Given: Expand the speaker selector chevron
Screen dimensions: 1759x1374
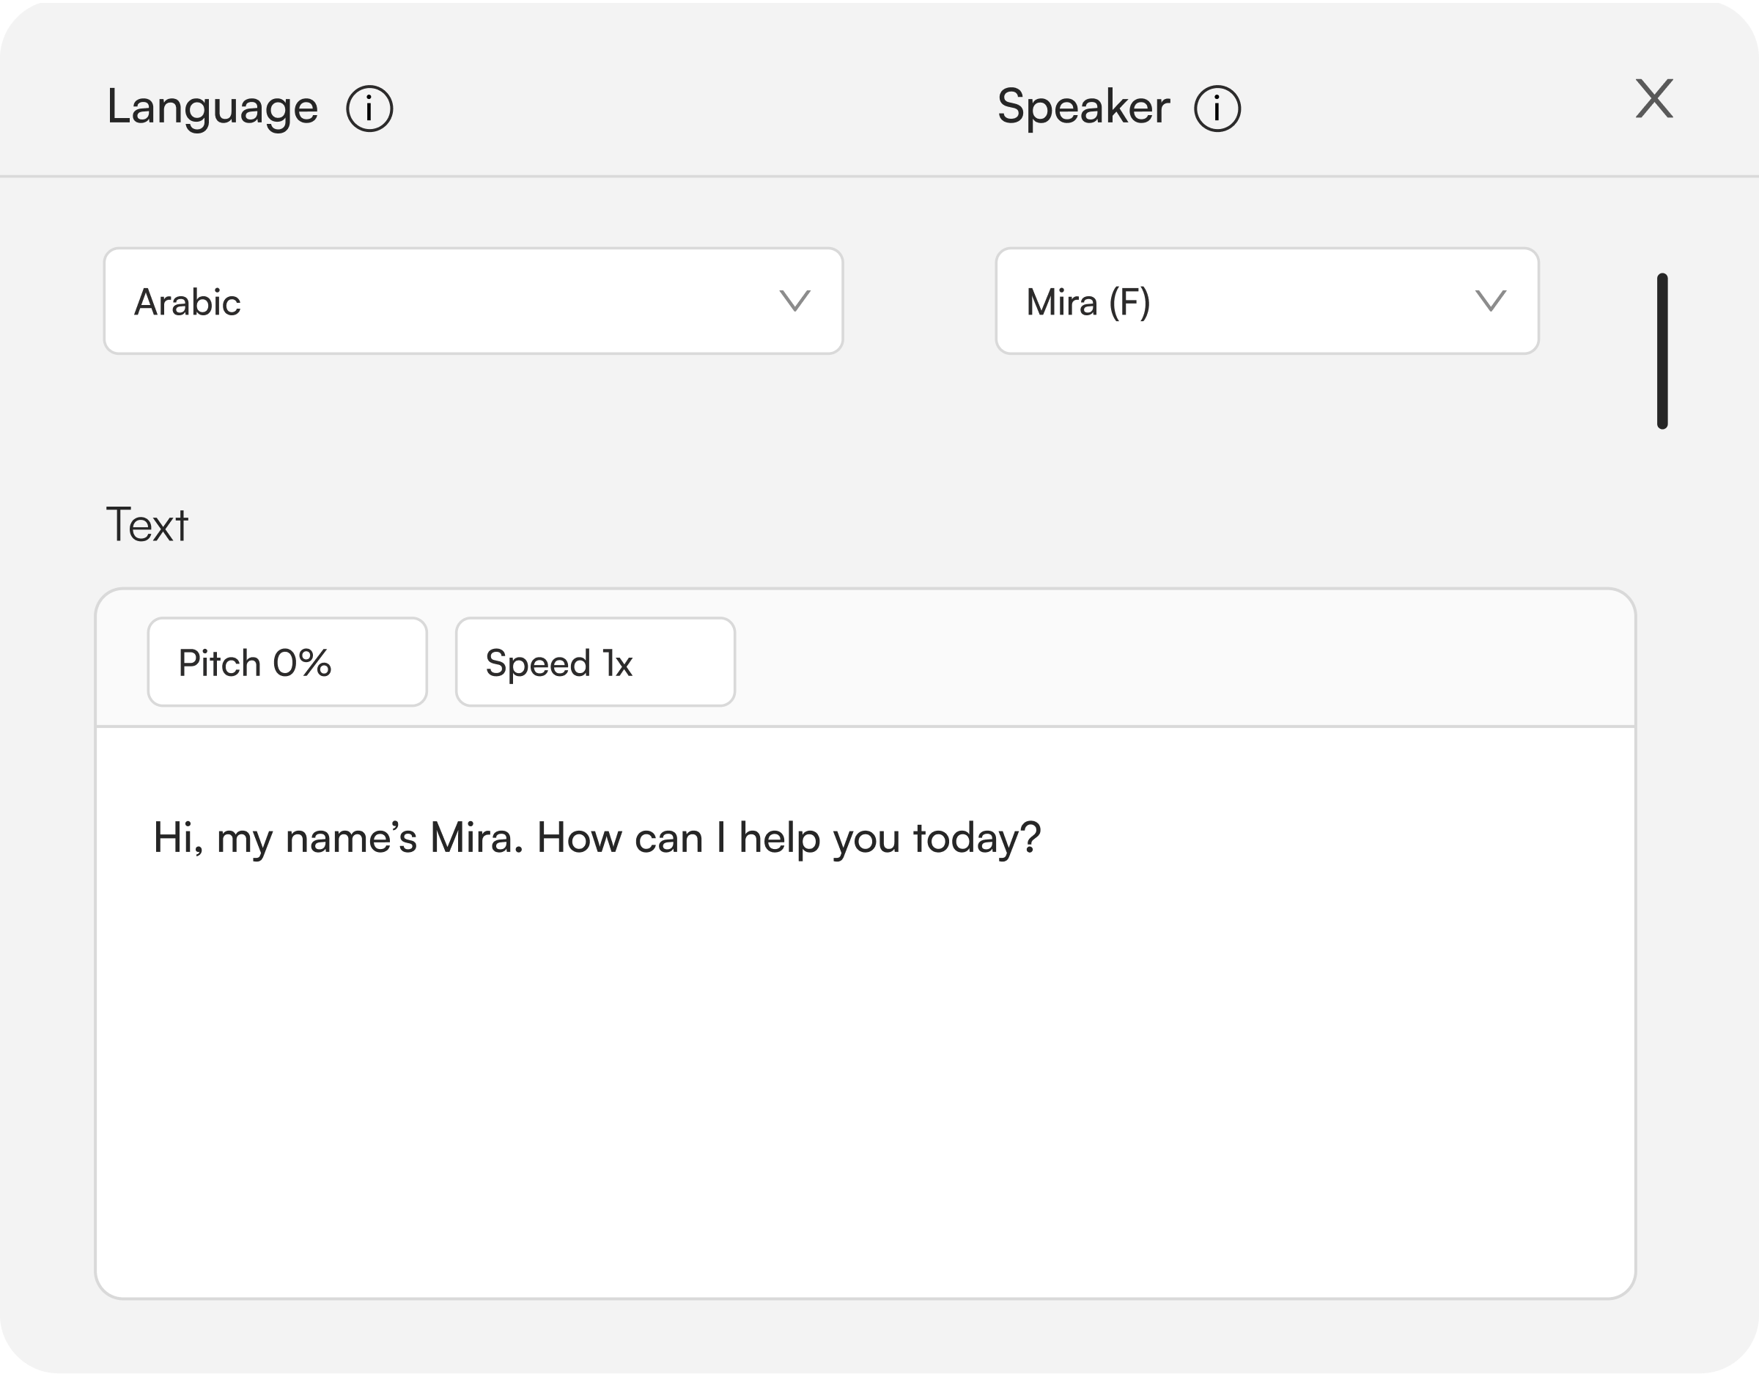Looking at the screenshot, I should tap(1491, 302).
